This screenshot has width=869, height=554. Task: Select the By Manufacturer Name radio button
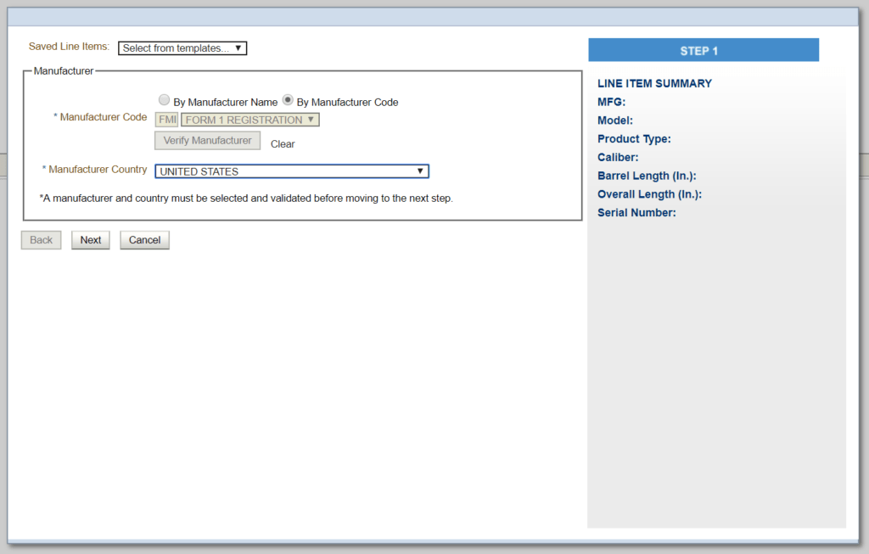coord(164,100)
